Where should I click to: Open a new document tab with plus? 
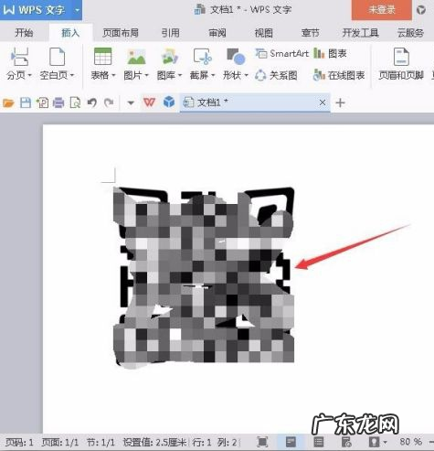coord(340,102)
